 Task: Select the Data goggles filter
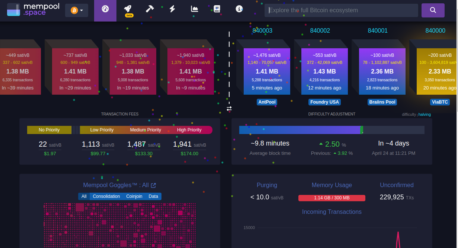[x=153, y=196]
